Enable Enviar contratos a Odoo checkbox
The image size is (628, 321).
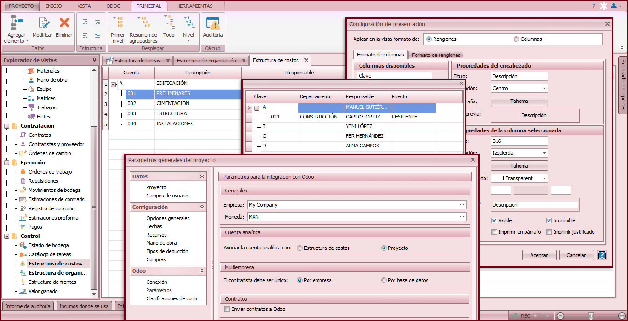coord(227,309)
